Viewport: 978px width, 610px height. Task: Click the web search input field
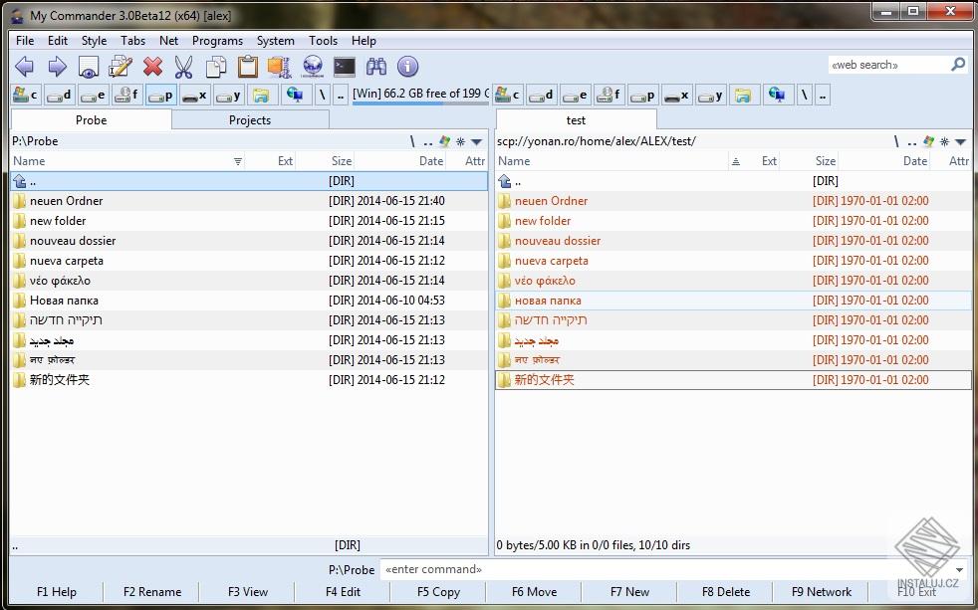pos(888,64)
